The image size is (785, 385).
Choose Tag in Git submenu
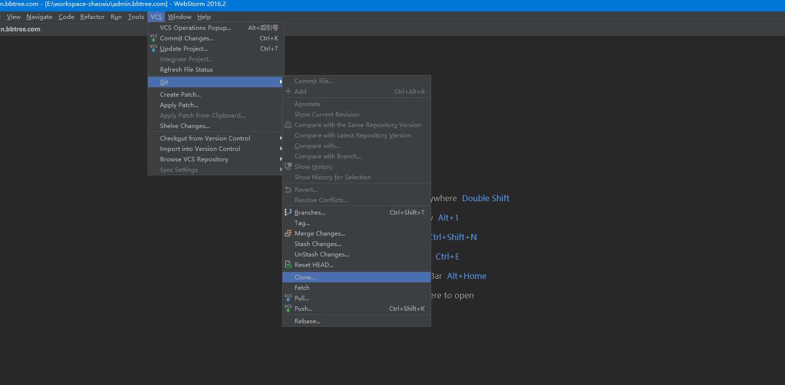(356, 223)
